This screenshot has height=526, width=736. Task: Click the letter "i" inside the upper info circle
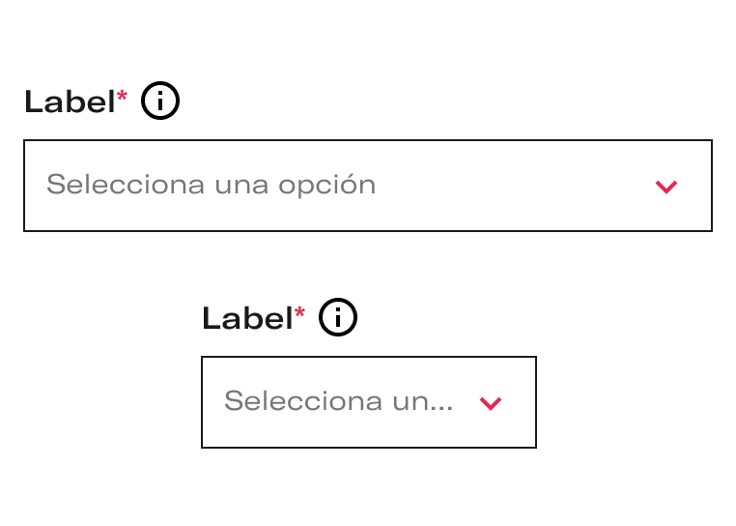coord(160,101)
